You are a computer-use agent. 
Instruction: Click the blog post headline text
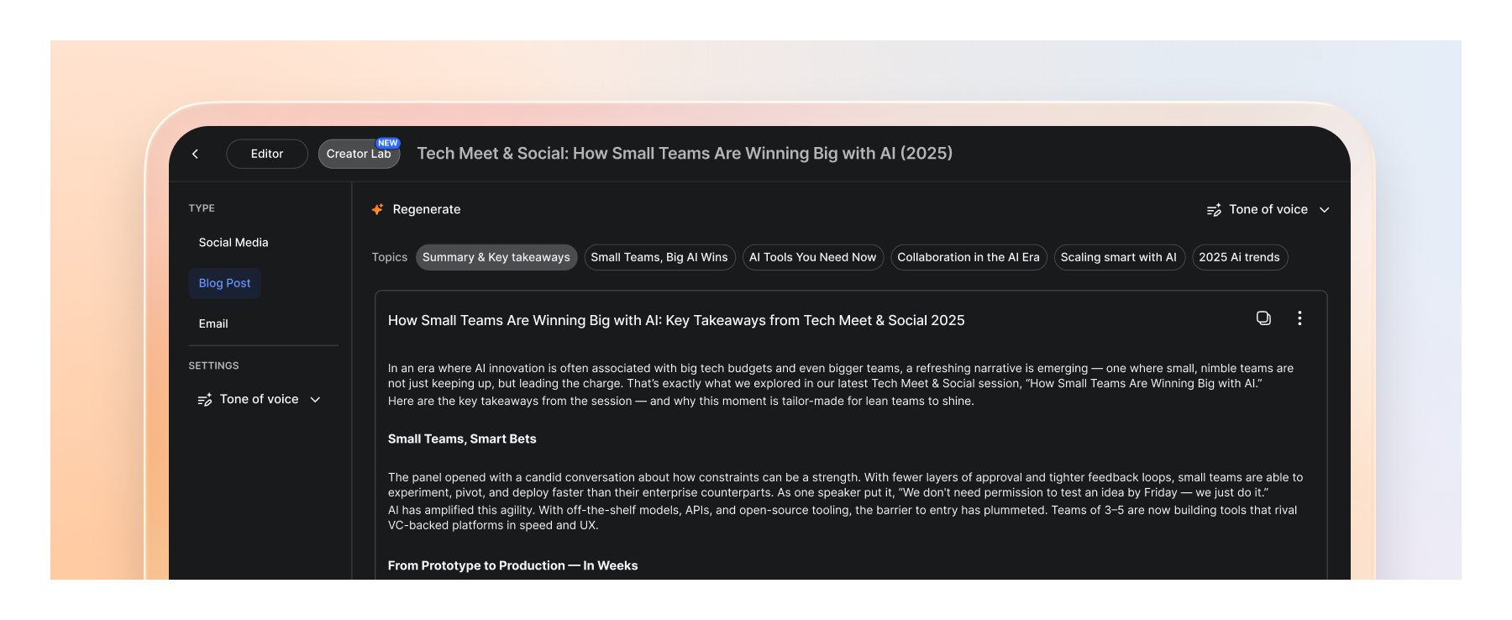coord(676,320)
